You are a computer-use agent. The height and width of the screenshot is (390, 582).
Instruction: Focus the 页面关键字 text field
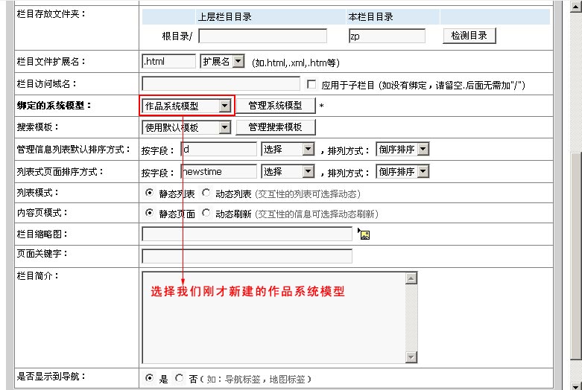(246, 257)
